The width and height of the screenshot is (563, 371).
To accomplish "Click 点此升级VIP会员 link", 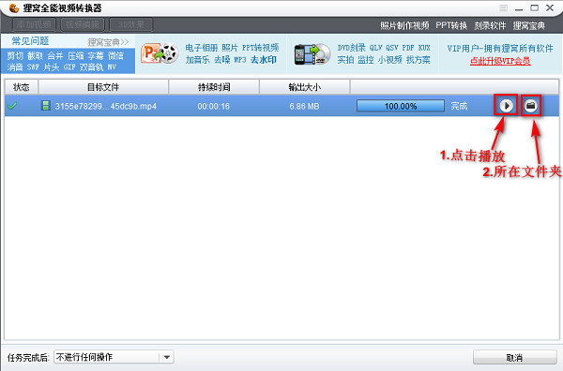I will click(x=500, y=61).
